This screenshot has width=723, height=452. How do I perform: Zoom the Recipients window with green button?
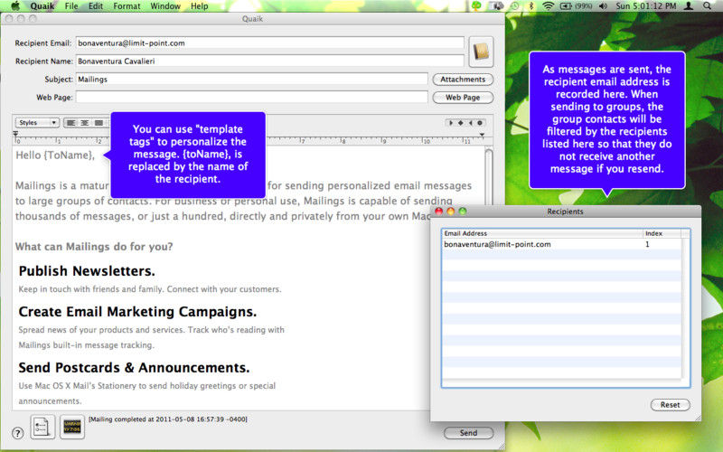point(463,212)
